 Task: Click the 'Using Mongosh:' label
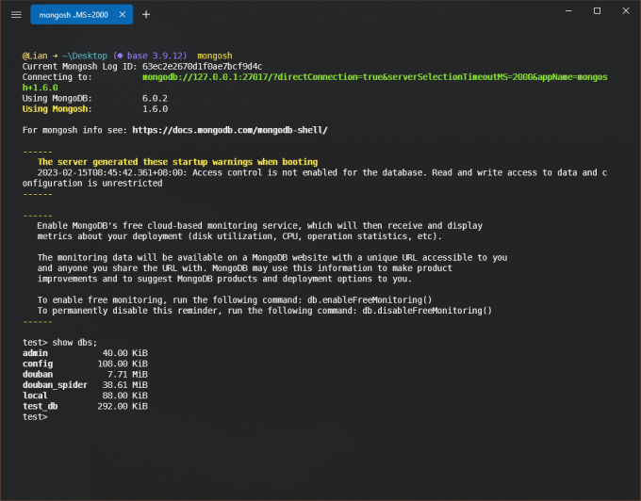(x=57, y=109)
